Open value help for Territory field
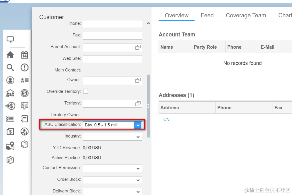292x195 pixels. pyautogui.click(x=138, y=104)
